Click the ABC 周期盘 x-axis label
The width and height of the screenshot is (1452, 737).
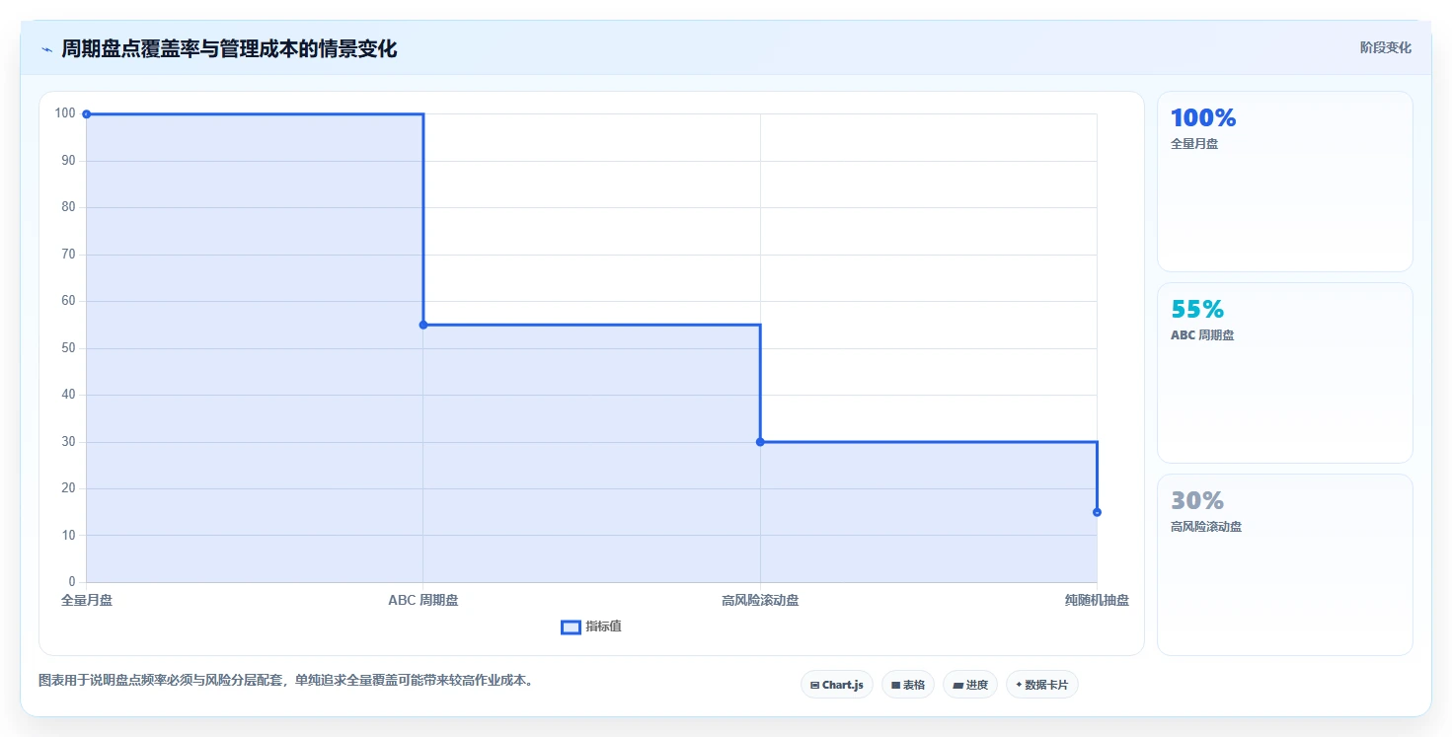point(423,600)
